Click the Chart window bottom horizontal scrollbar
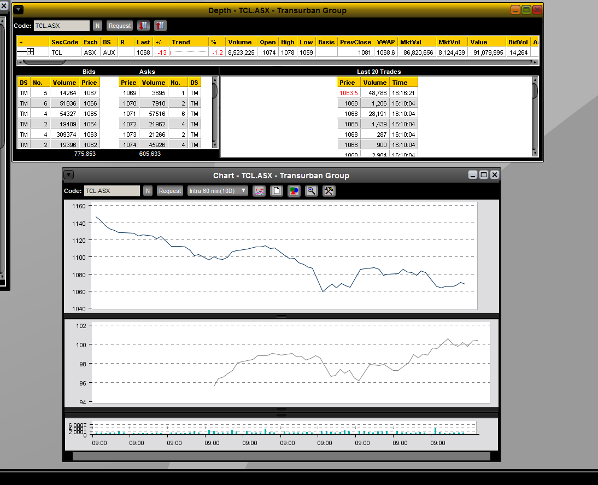 pyautogui.click(x=281, y=457)
